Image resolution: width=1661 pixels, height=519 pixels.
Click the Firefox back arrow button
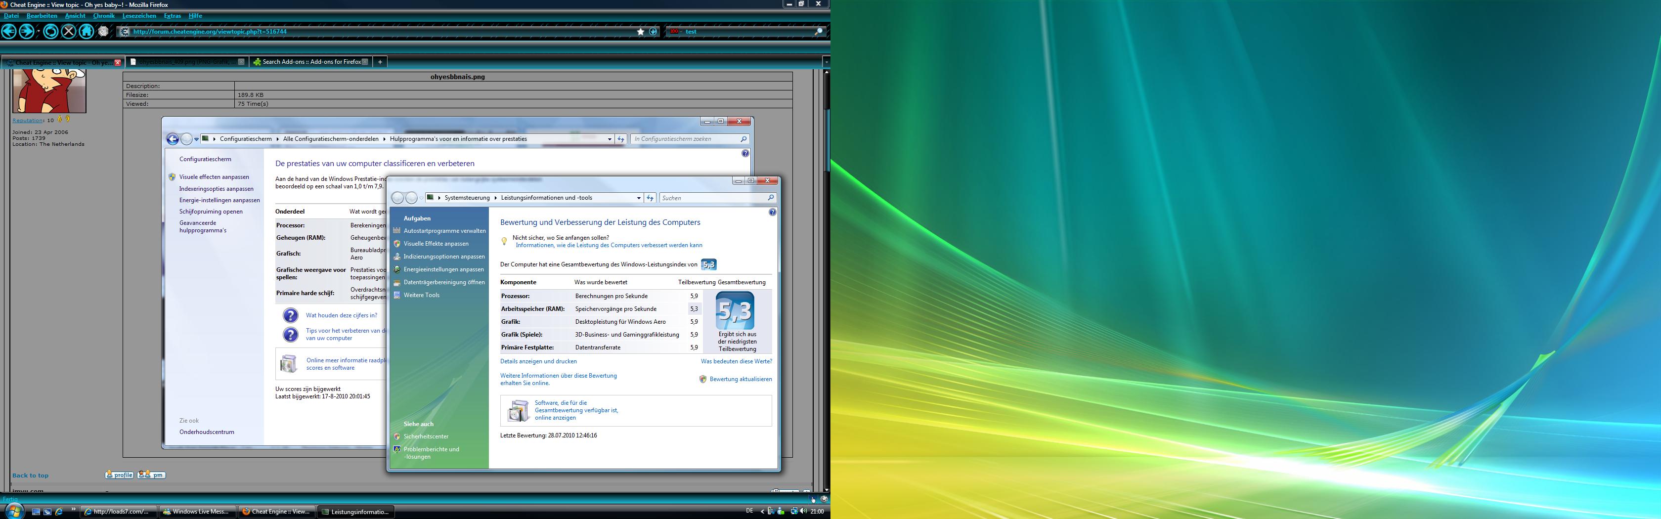(x=9, y=32)
